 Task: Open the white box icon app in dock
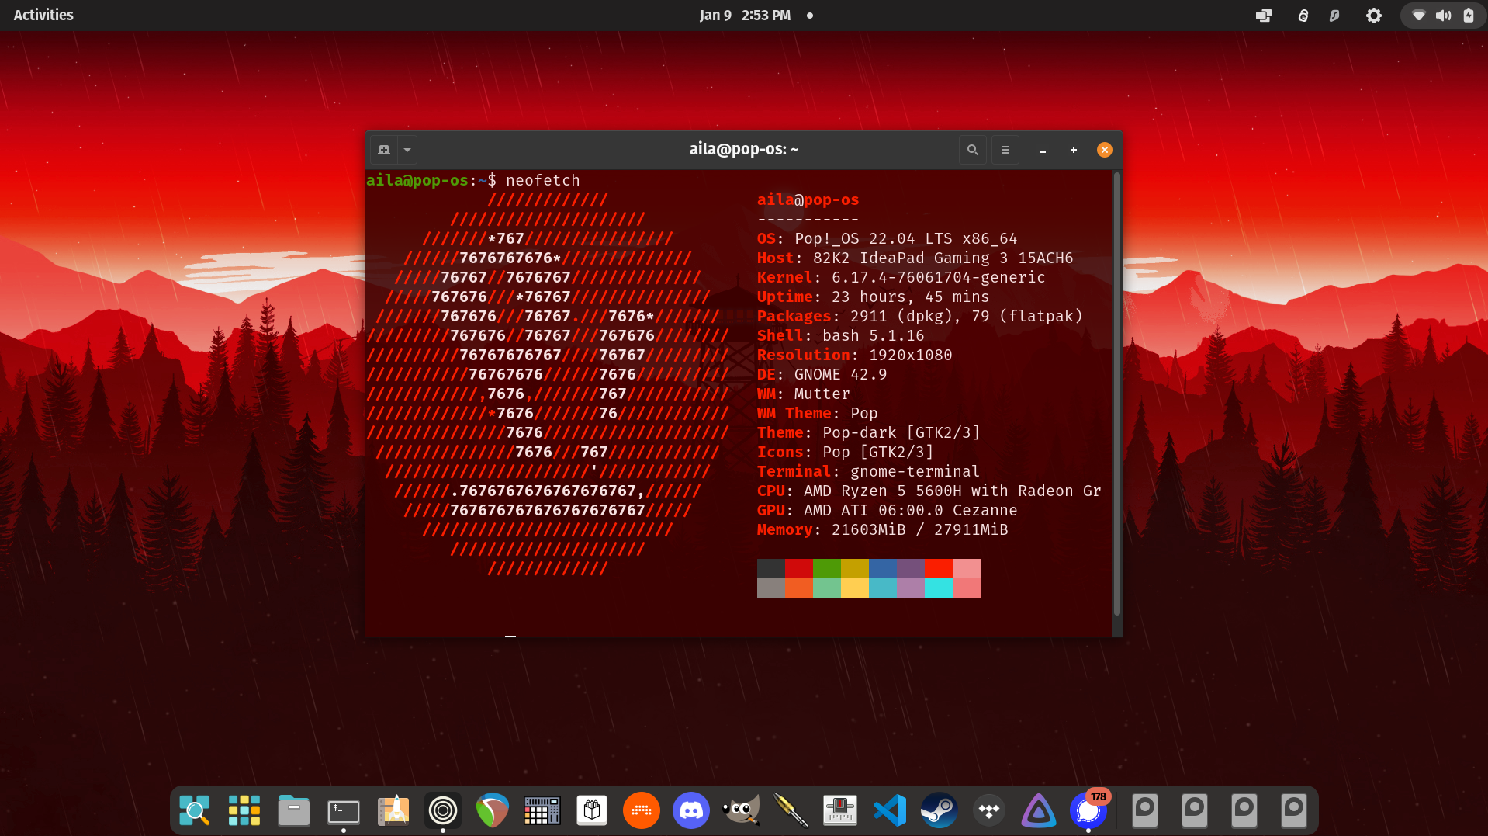click(x=592, y=810)
